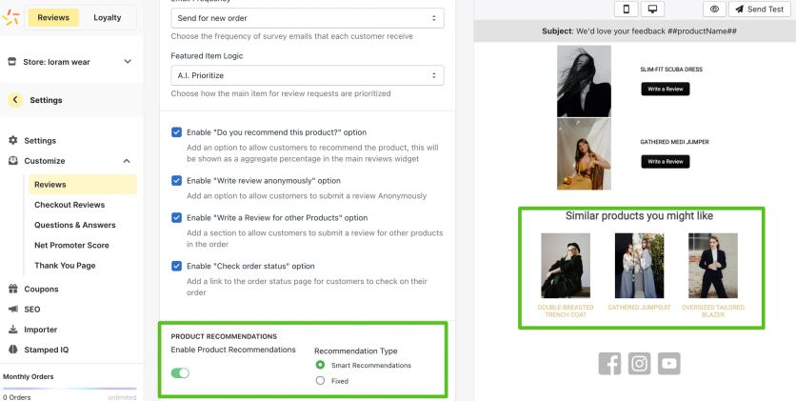
Task: Open Checkout Reviews menu item
Action: tap(70, 205)
